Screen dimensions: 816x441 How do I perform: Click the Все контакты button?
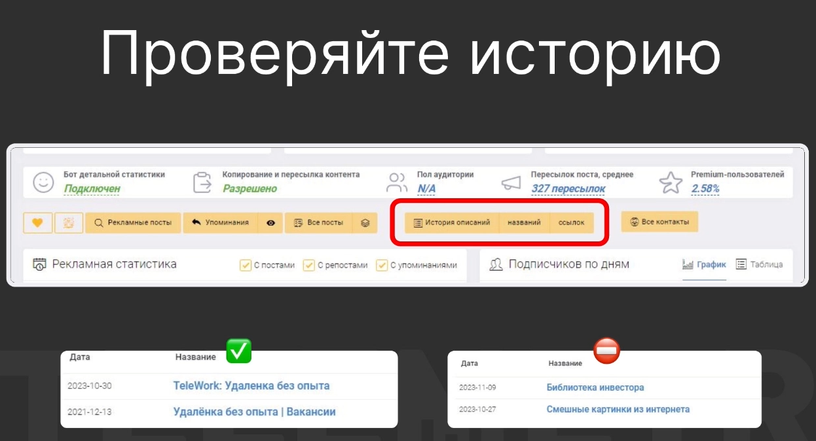pyautogui.click(x=659, y=222)
